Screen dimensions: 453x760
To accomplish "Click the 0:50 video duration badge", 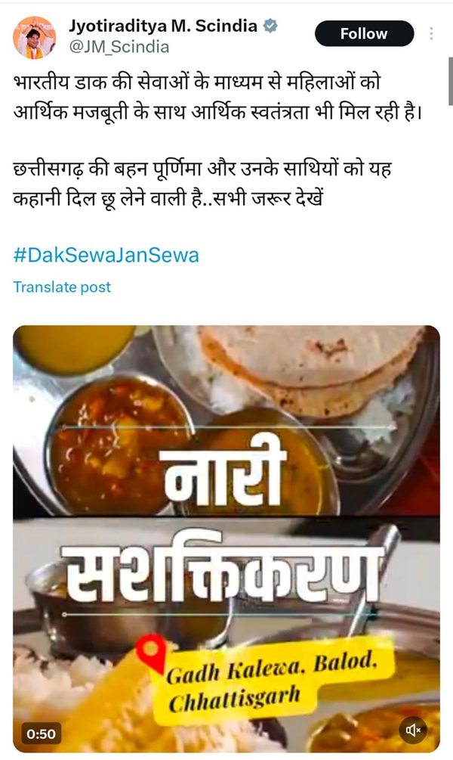I will pos(41,734).
